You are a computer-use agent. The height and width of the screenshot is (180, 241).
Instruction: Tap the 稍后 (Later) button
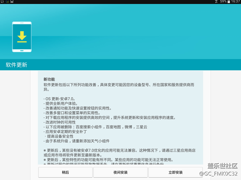[65, 172]
